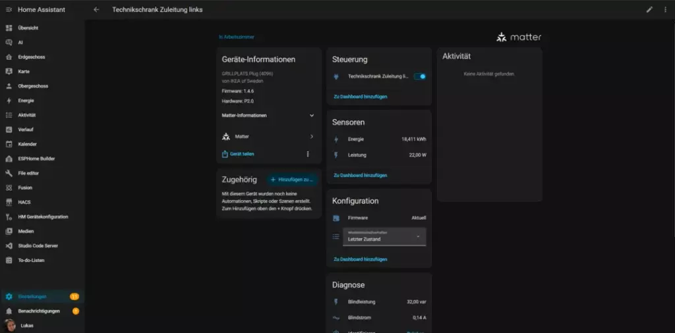Open Energie in the sidebar

pyautogui.click(x=42, y=101)
